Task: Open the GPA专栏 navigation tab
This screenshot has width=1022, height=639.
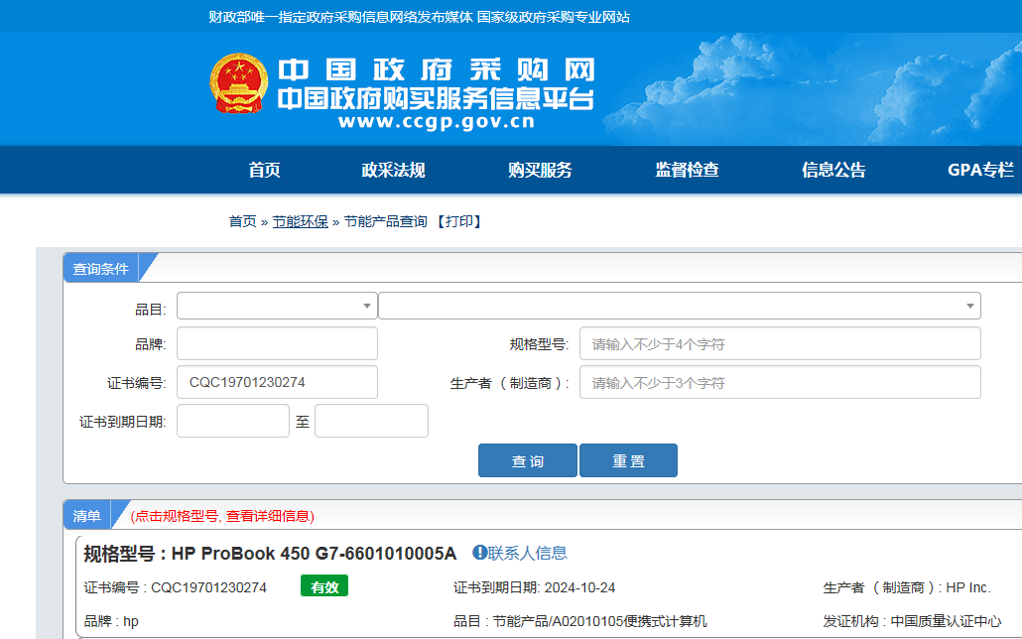Action: click(980, 170)
